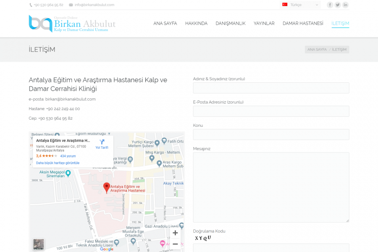This screenshot has width=378, height=252.
Task: Click the red hospital map pin
Action: click(x=106, y=188)
